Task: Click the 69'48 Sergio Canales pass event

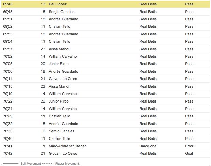Action: [x=105, y=12]
